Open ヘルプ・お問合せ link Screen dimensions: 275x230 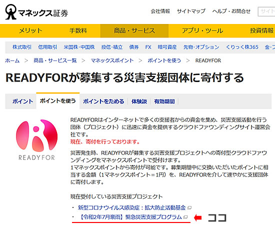click(x=231, y=11)
